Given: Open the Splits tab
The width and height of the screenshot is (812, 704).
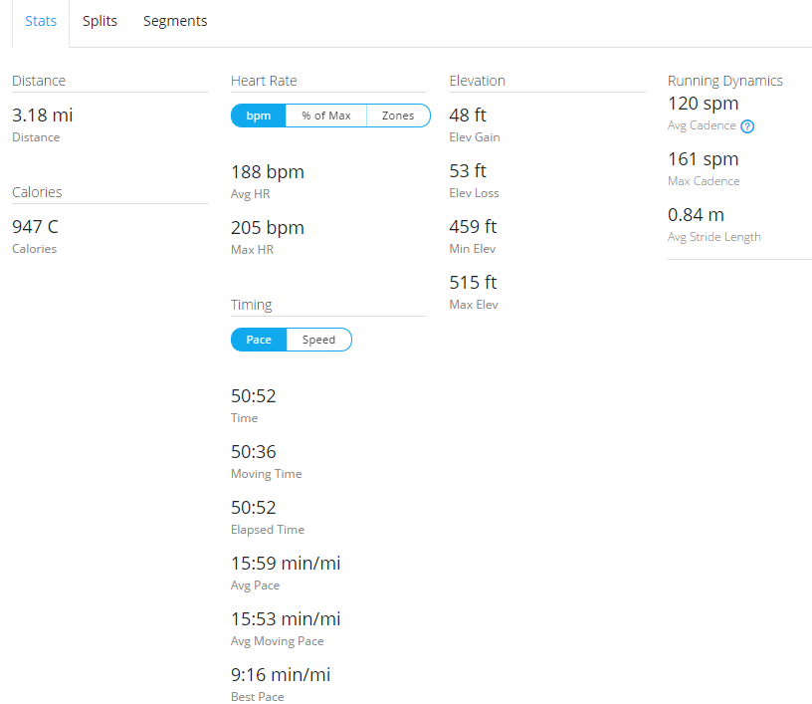Looking at the screenshot, I should point(100,21).
